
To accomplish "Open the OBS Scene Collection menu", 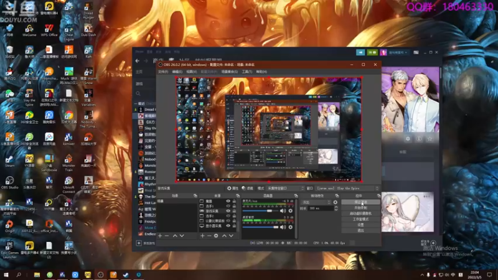I will (x=230, y=72).
